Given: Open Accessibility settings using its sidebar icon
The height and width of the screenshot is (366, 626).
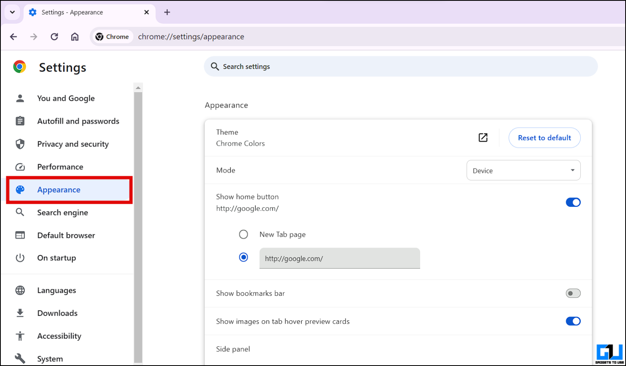Looking at the screenshot, I should tap(20, 336).
